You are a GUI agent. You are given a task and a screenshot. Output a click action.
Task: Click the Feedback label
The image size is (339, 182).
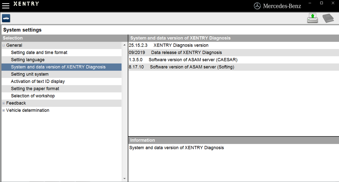pos(16,103)
